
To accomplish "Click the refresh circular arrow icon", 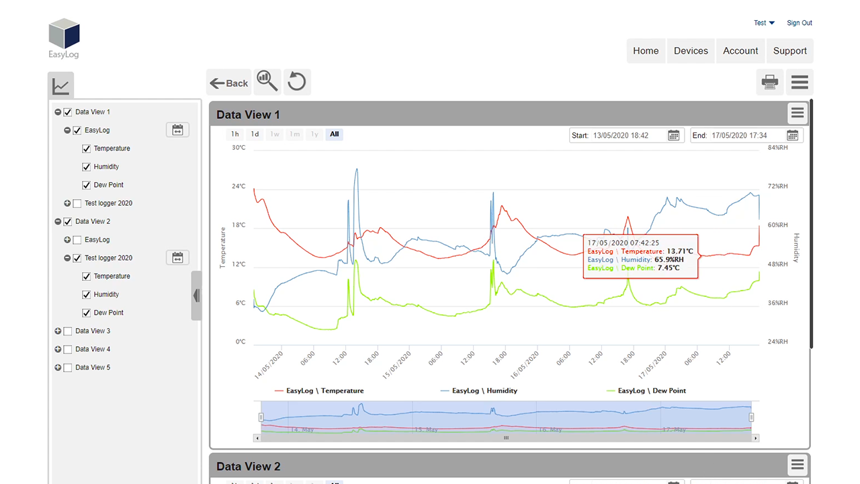I will (x=297, y=82).
